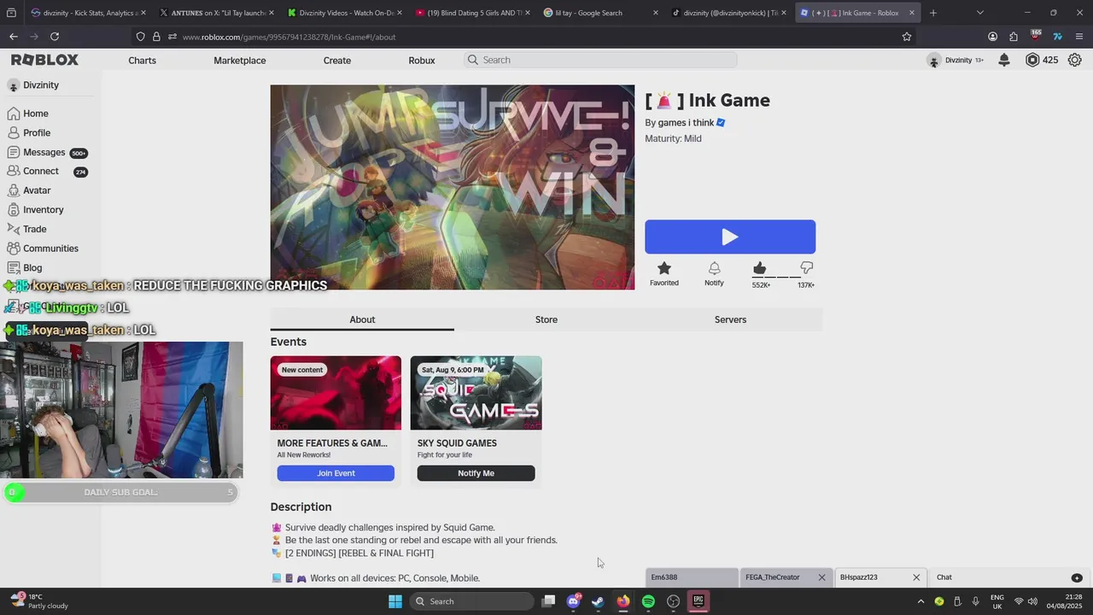The width and height of the screenshot is (1093, 615).
Task: Click the Ink Game main thumbnail
Action: (x=453, y=187)
